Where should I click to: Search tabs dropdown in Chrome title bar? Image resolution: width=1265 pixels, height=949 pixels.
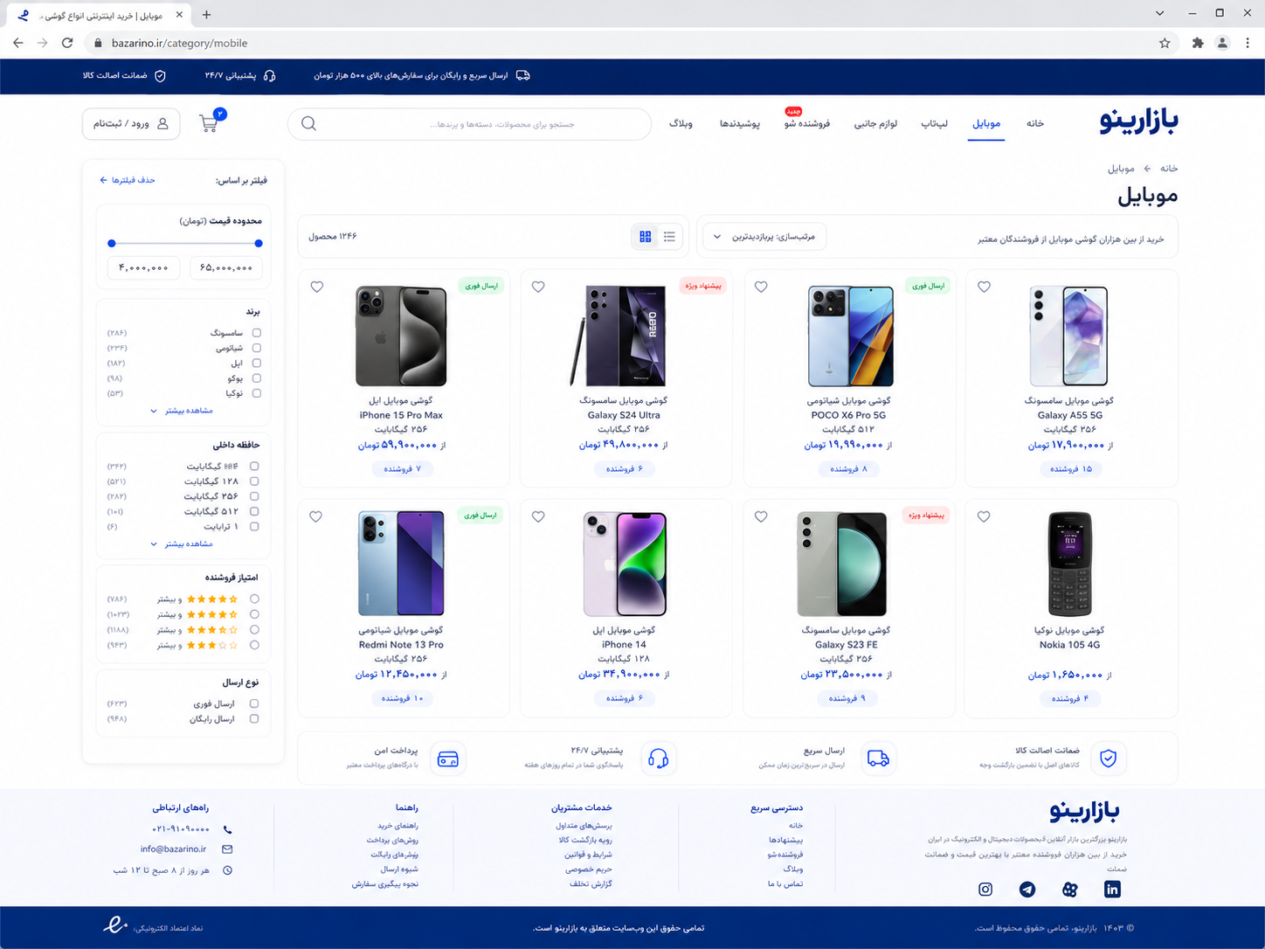tap(1159, 13)
